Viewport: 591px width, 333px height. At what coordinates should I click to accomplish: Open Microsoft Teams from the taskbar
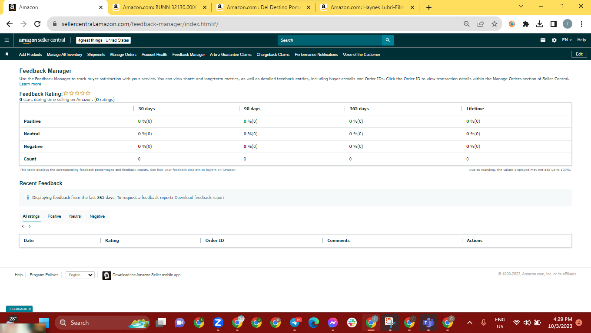click(429, 323)
